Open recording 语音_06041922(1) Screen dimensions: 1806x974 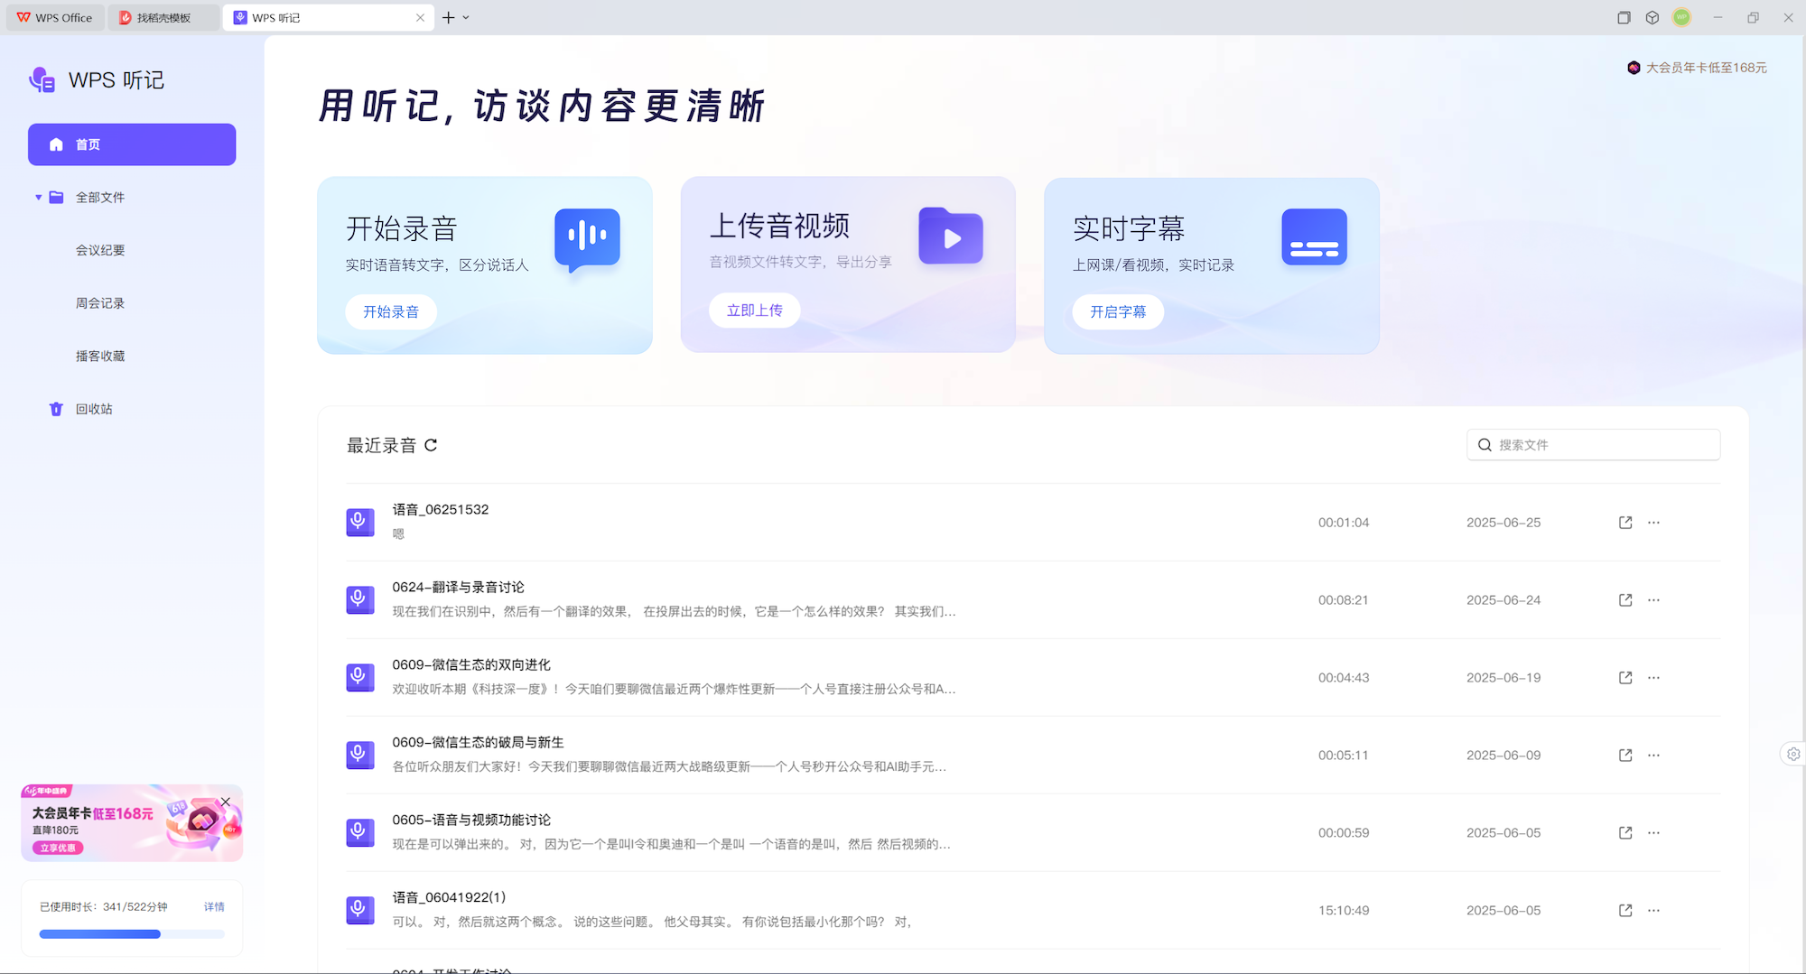tap(1033, 910)
